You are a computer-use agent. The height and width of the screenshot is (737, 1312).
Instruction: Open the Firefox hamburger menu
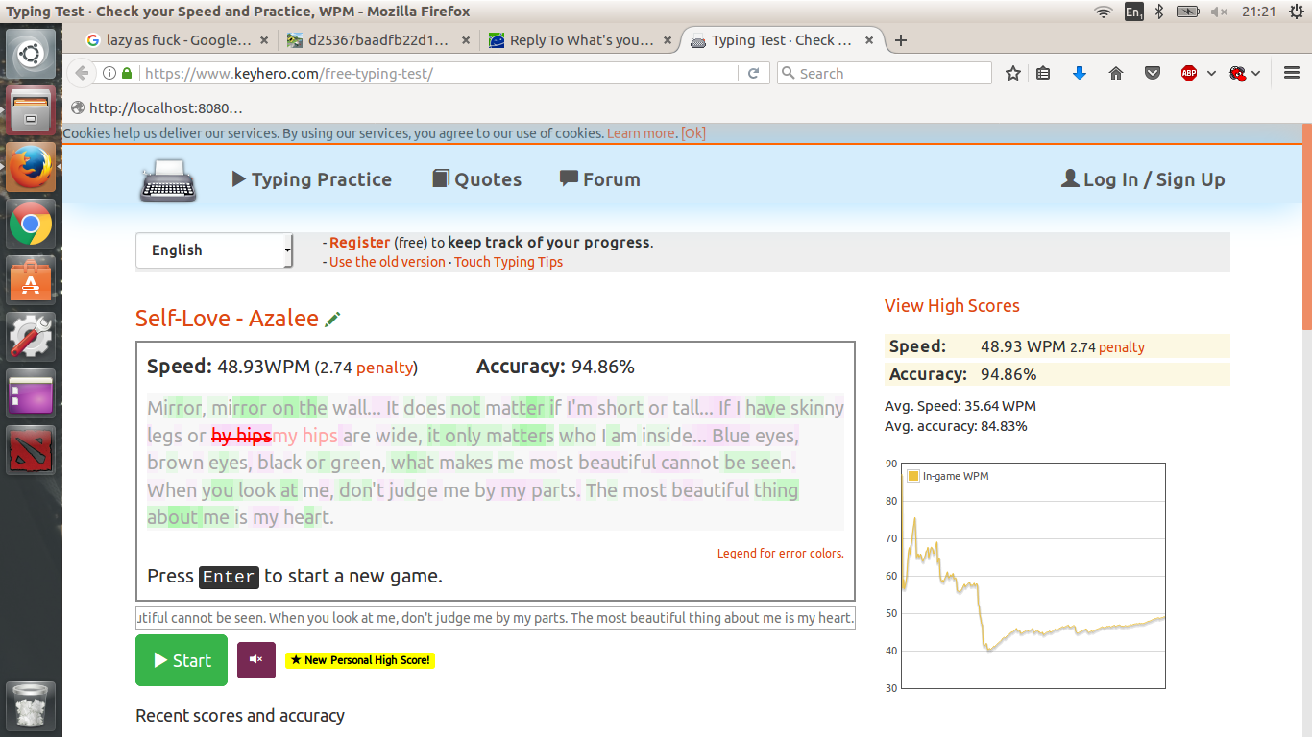click(1292, 73)
